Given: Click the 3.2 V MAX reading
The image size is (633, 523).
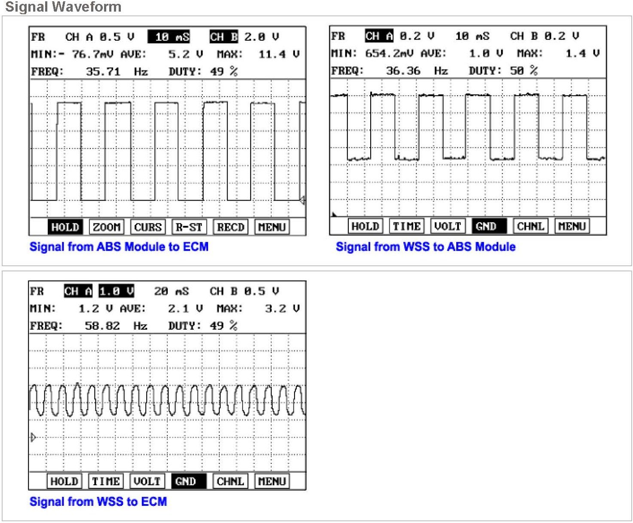Looking at the screenshot, I should point(282,308).
